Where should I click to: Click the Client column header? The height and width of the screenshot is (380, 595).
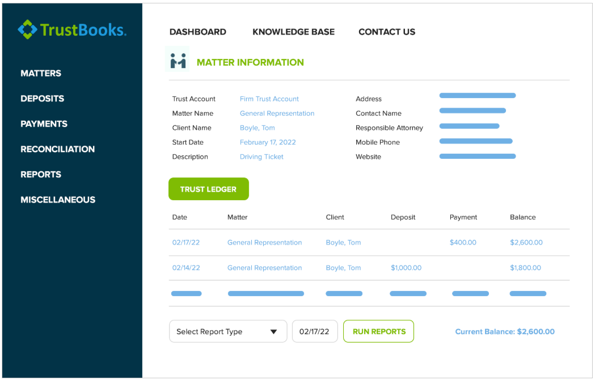click(x=335, y=217)
